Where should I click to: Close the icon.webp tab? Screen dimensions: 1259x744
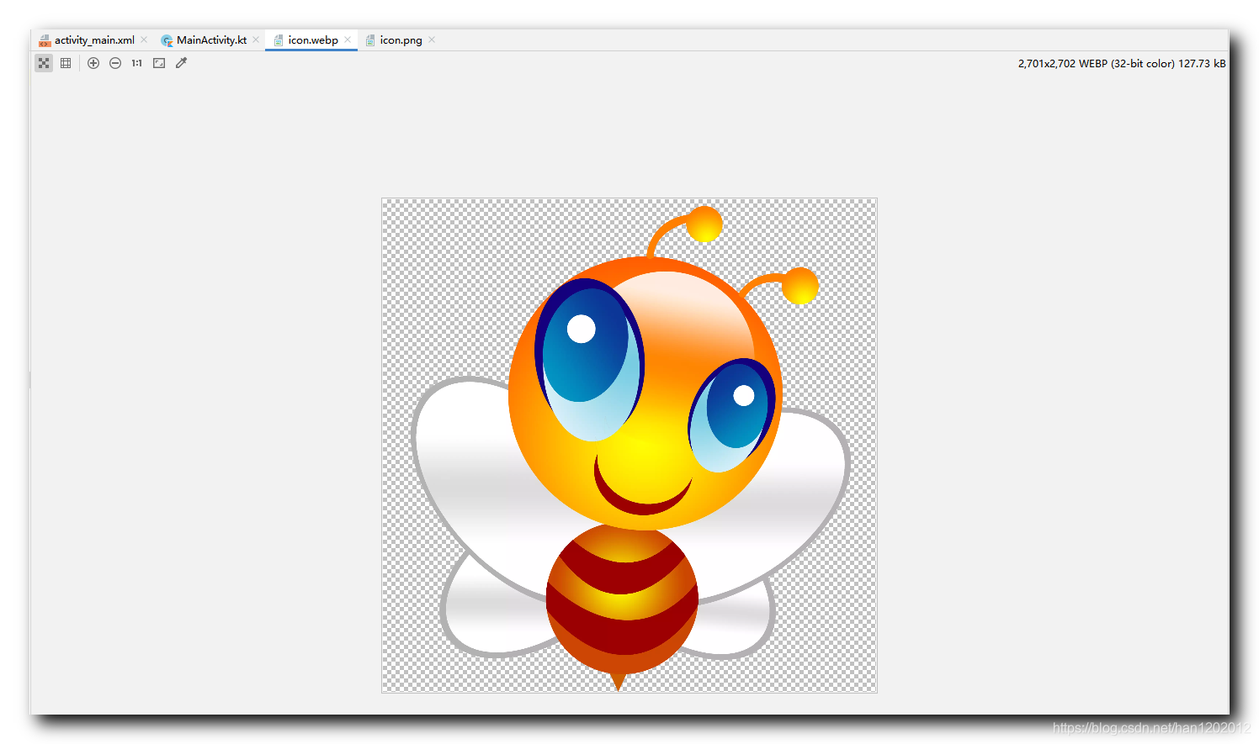[x=348, y=40]
